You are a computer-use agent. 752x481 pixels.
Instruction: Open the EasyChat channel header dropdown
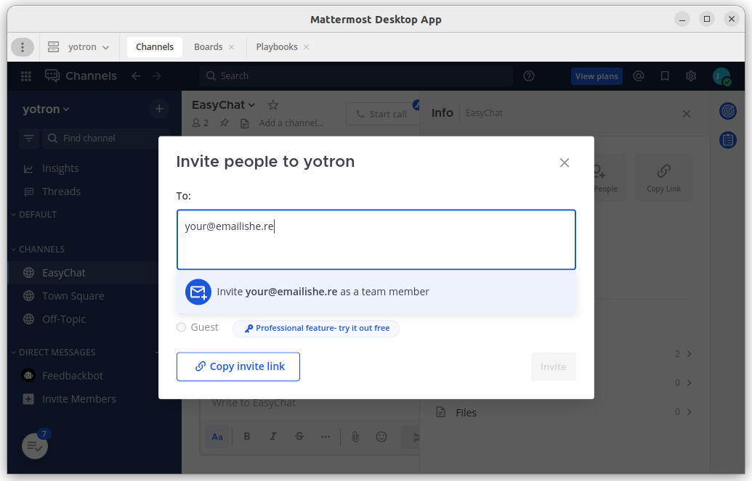[x=224, y=105]
